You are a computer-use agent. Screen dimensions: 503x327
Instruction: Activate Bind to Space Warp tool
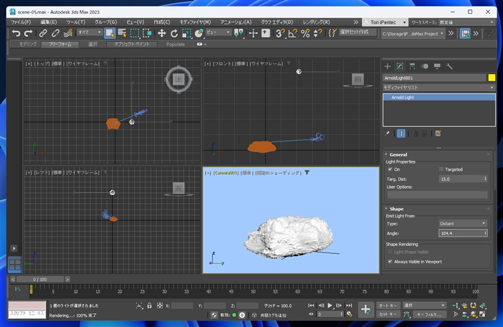pyautogui.click(x=68, y=33)
